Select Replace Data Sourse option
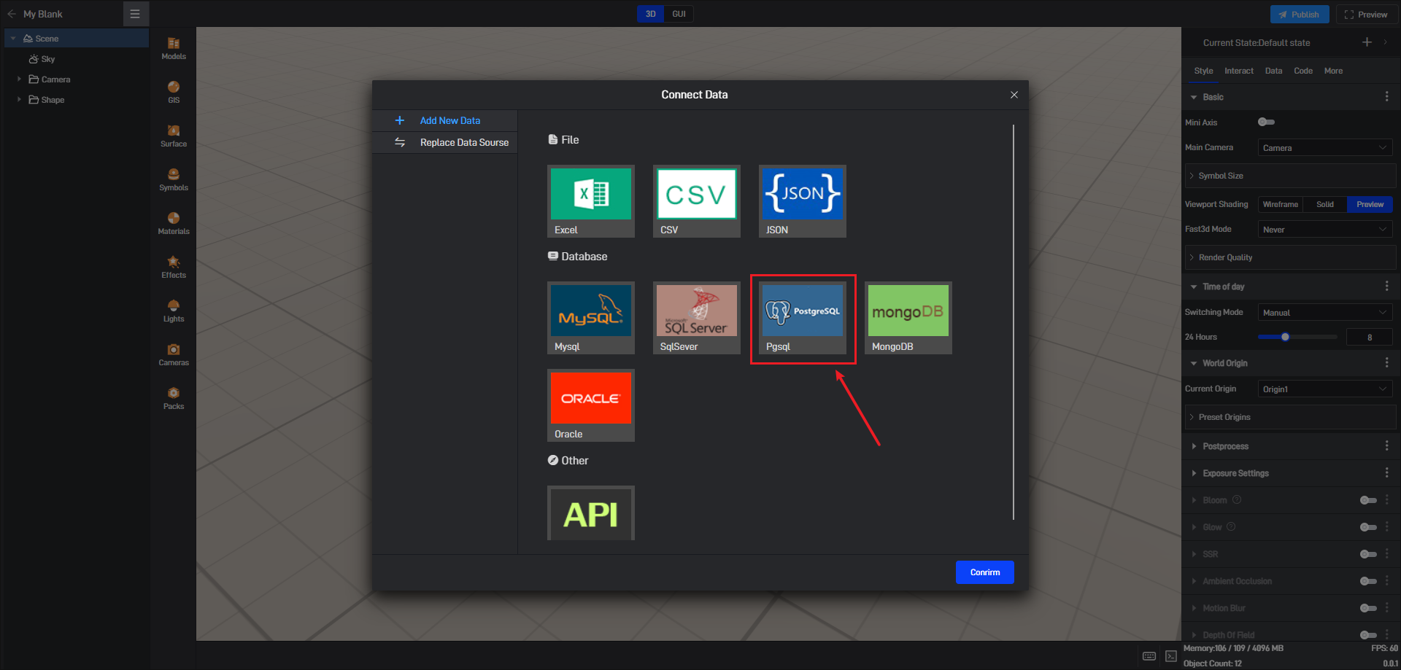This screenshot has height=670, width=1401. tap(445, 142)
